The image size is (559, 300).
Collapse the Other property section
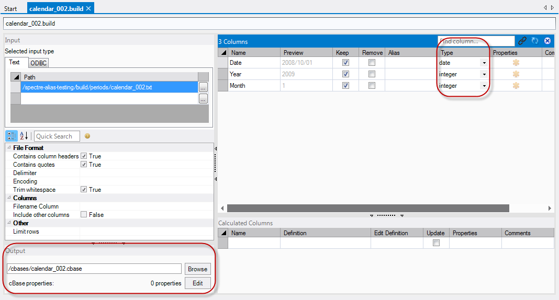[9, 223]
